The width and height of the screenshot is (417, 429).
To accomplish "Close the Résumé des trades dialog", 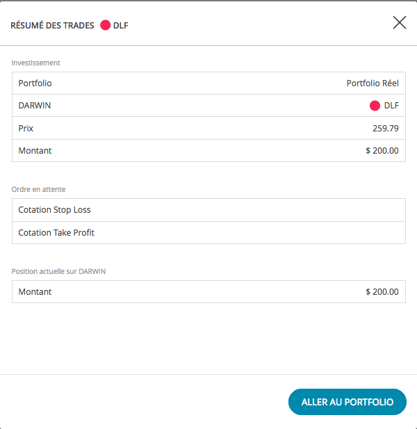I will pyautogui.click(x=400, y=22).
